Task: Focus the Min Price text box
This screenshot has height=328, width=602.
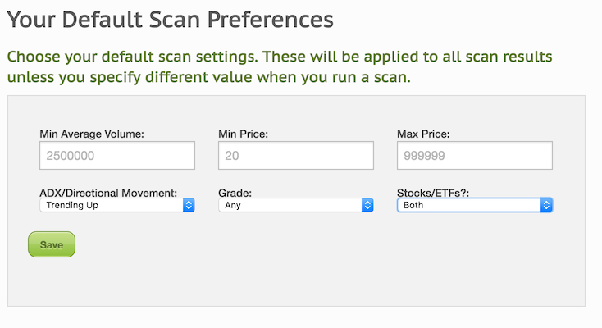Action: tap(295, 155)
